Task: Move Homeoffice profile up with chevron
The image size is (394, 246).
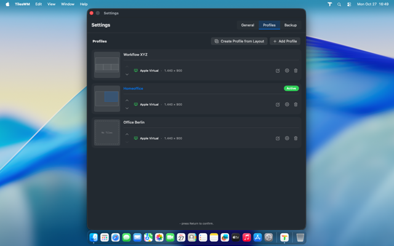Action: 127,100
